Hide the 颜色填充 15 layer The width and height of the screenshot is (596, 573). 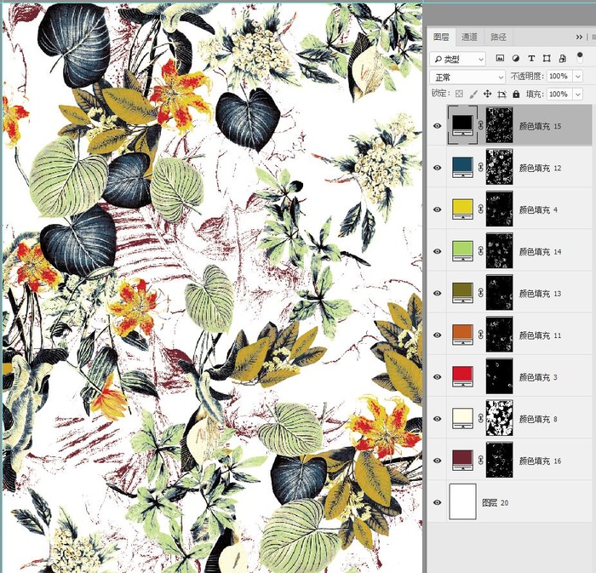tap(438, 126)
